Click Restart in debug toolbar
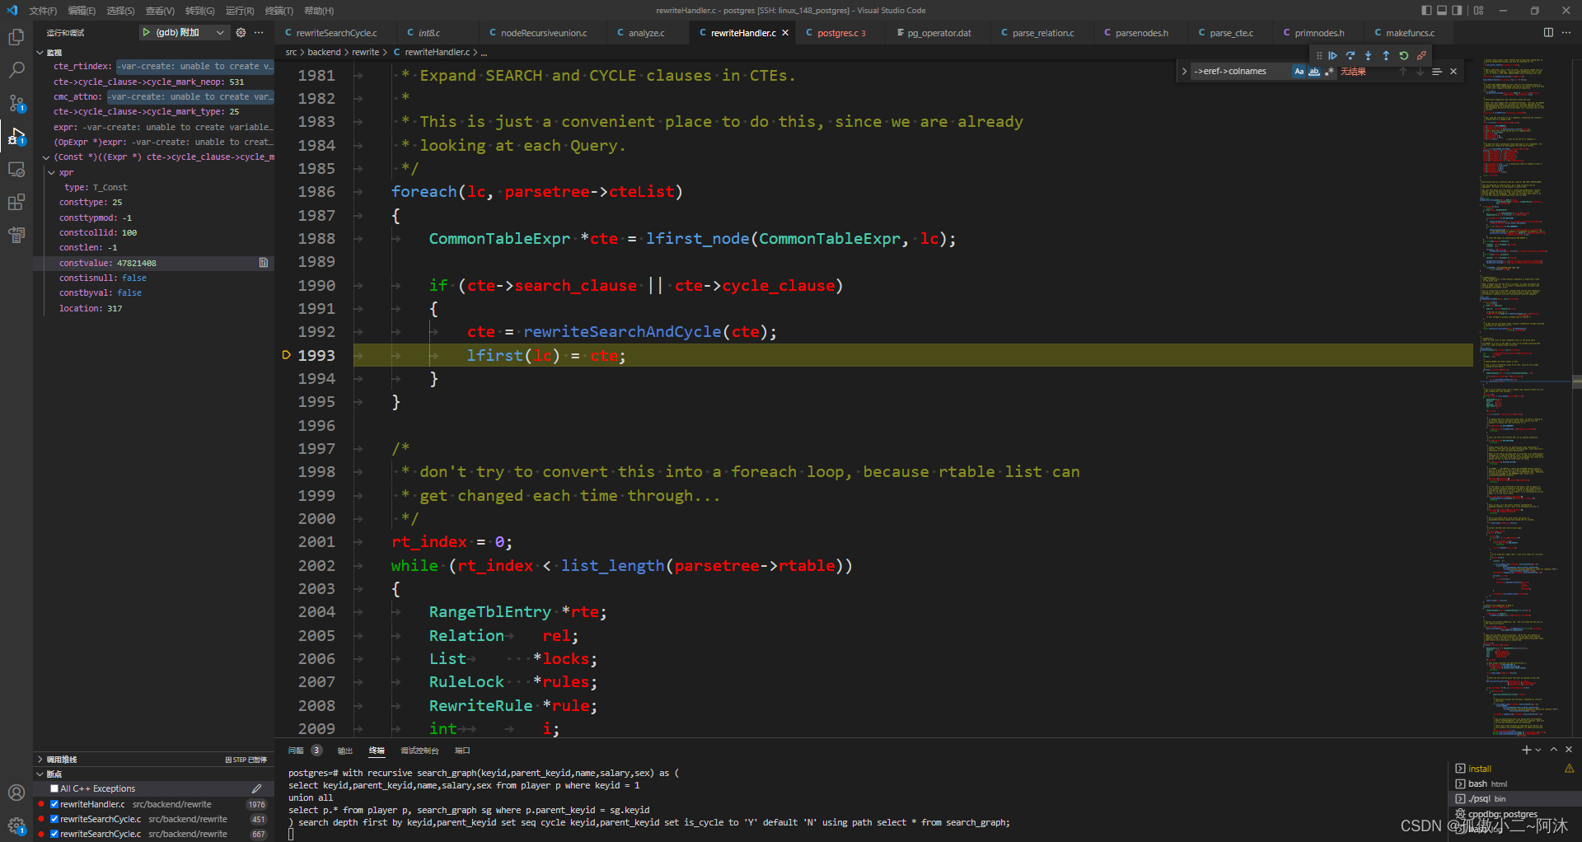 click(1404, 56)
